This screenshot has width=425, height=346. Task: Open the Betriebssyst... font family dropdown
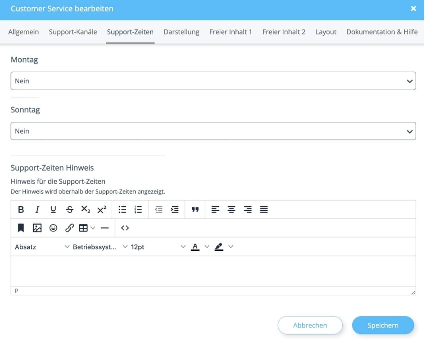coord(100,247)
